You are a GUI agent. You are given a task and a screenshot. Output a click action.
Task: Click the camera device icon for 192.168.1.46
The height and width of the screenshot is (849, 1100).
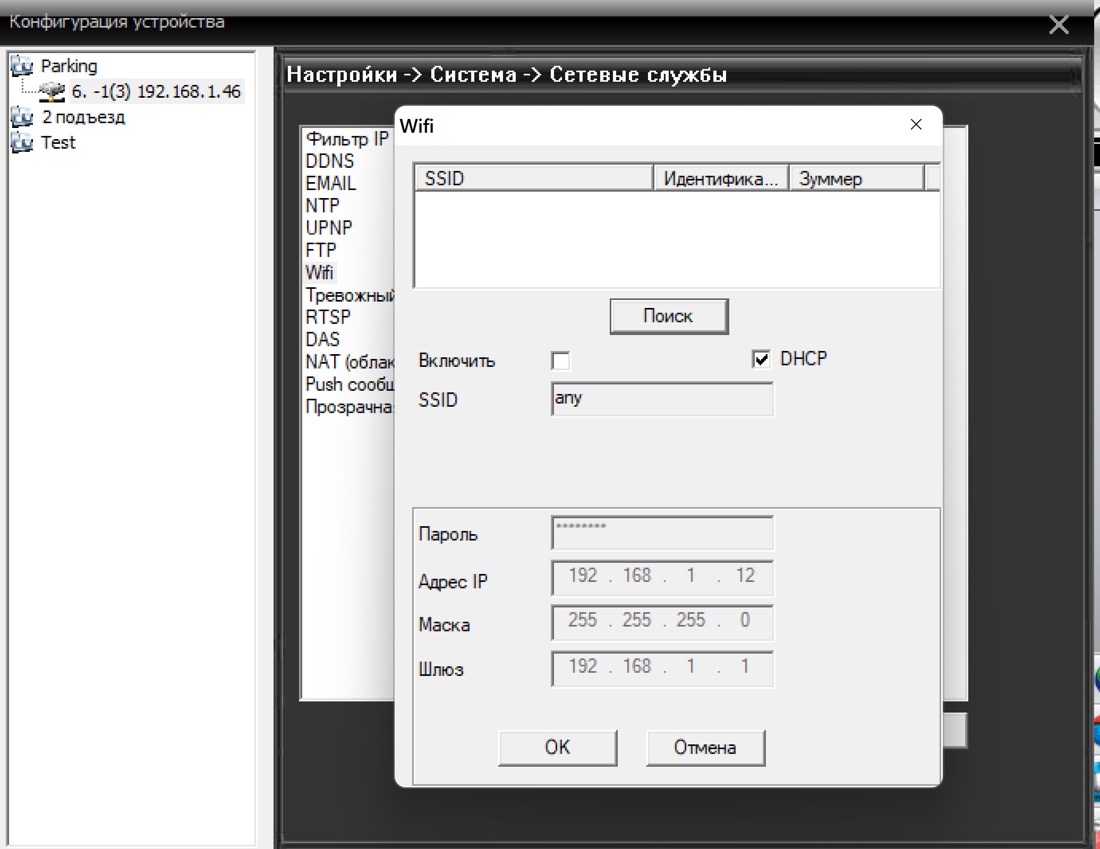point(52,92)
